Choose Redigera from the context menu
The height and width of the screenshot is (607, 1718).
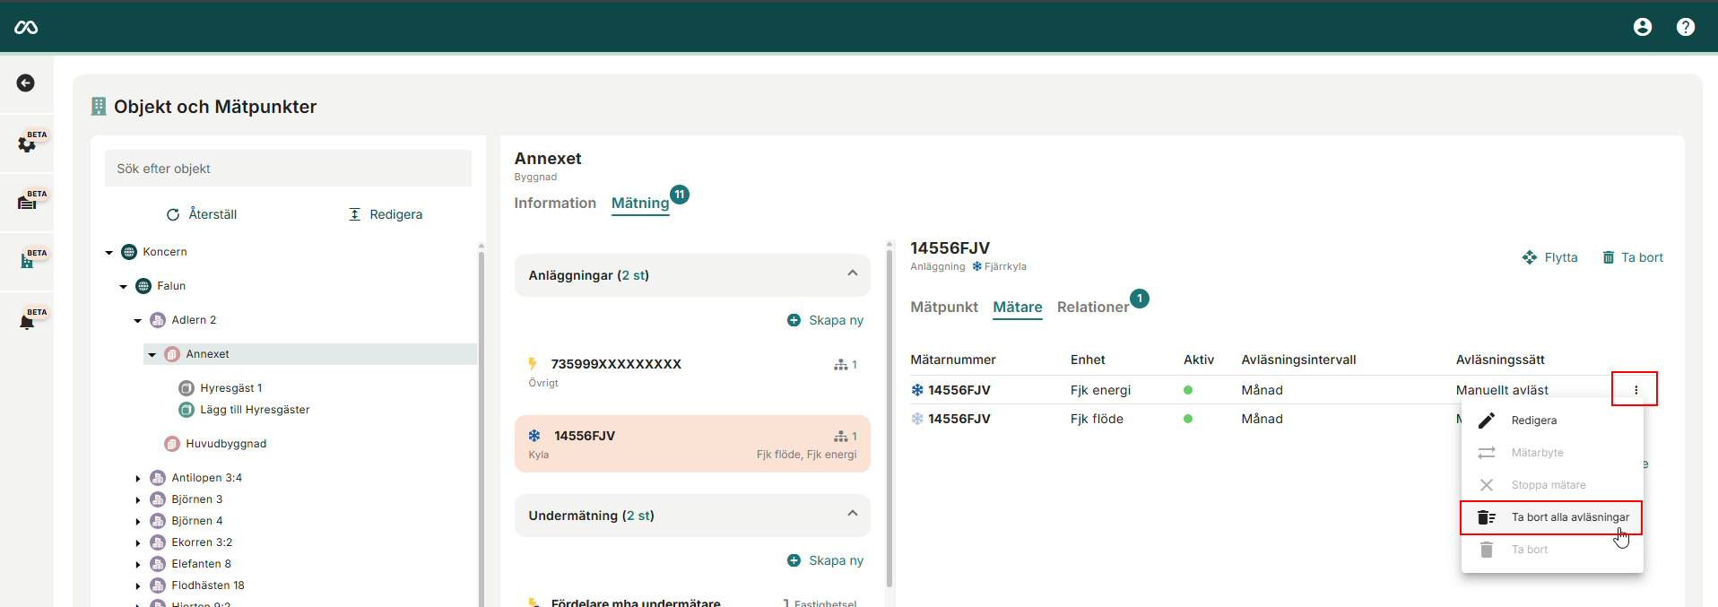1533,421
